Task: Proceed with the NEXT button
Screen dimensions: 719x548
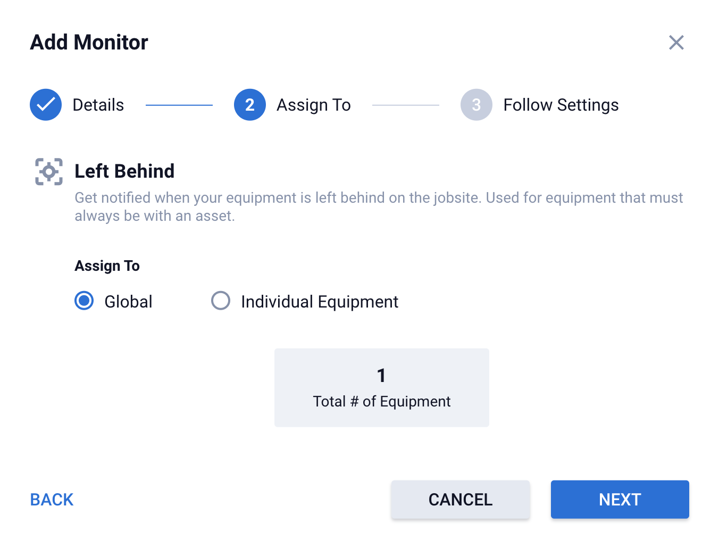Action: coord(620,499)
